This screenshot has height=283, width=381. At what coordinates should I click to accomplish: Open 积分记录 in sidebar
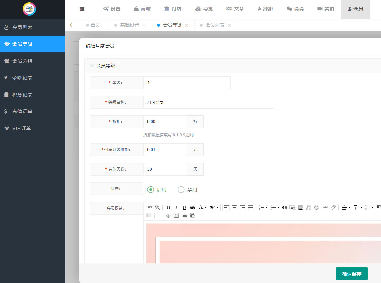tap(32, 95)
